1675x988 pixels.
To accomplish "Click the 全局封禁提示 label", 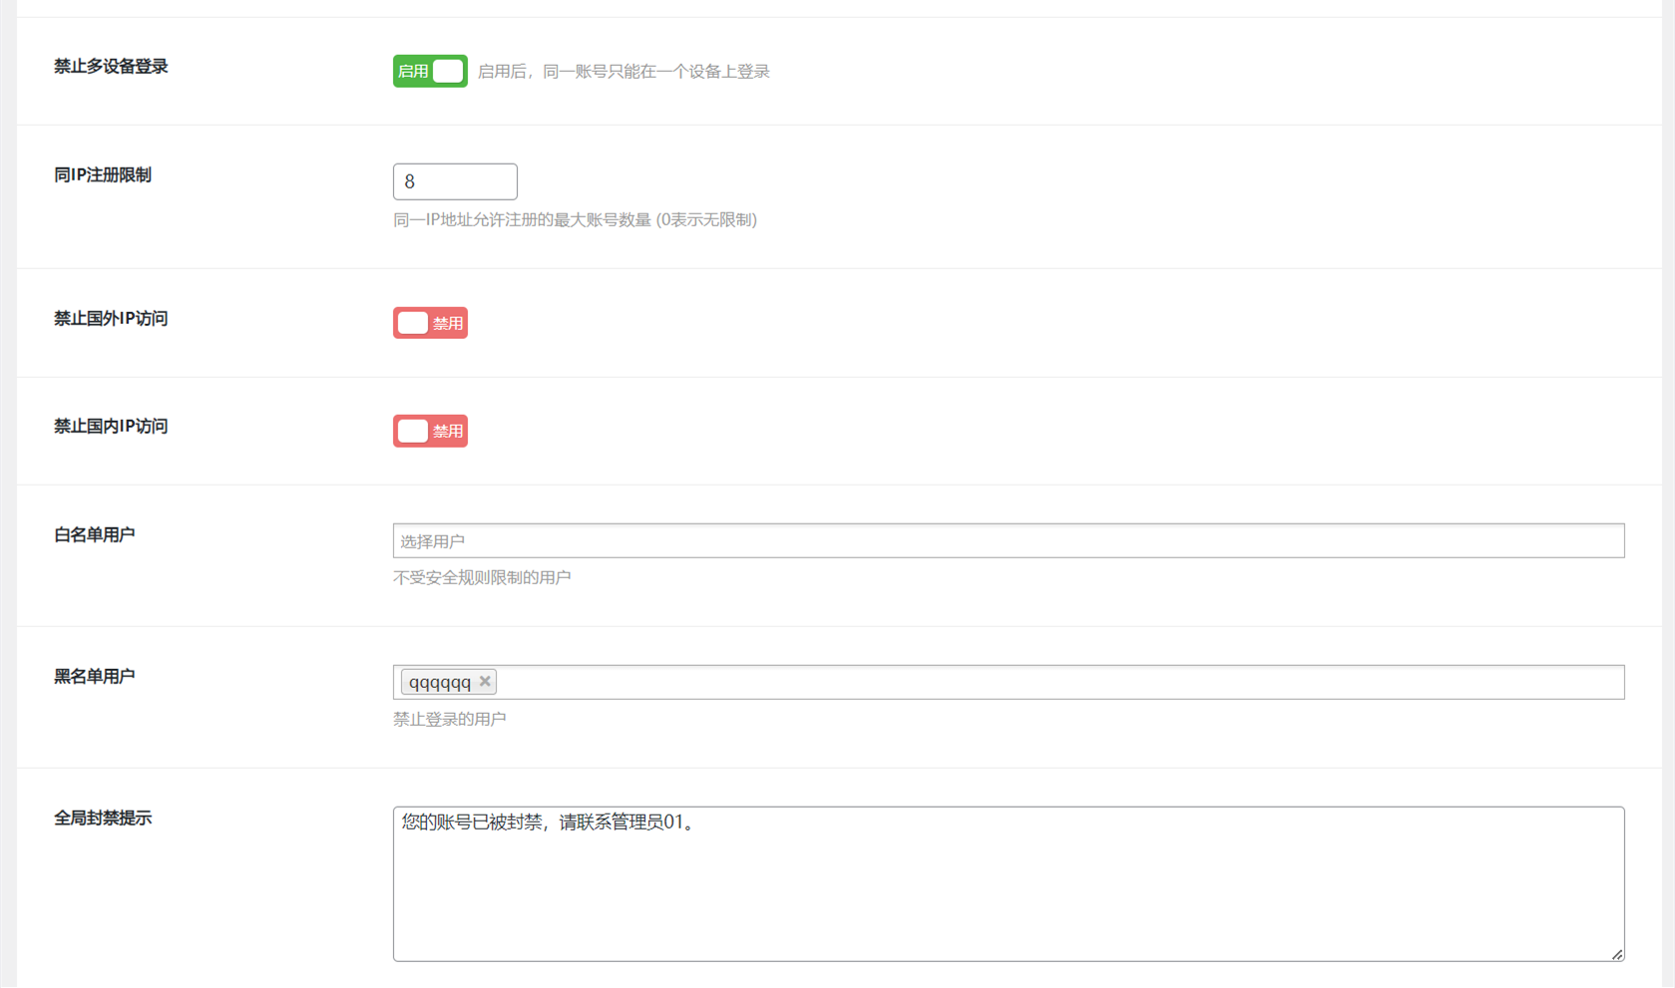I will tap(103, 819).
